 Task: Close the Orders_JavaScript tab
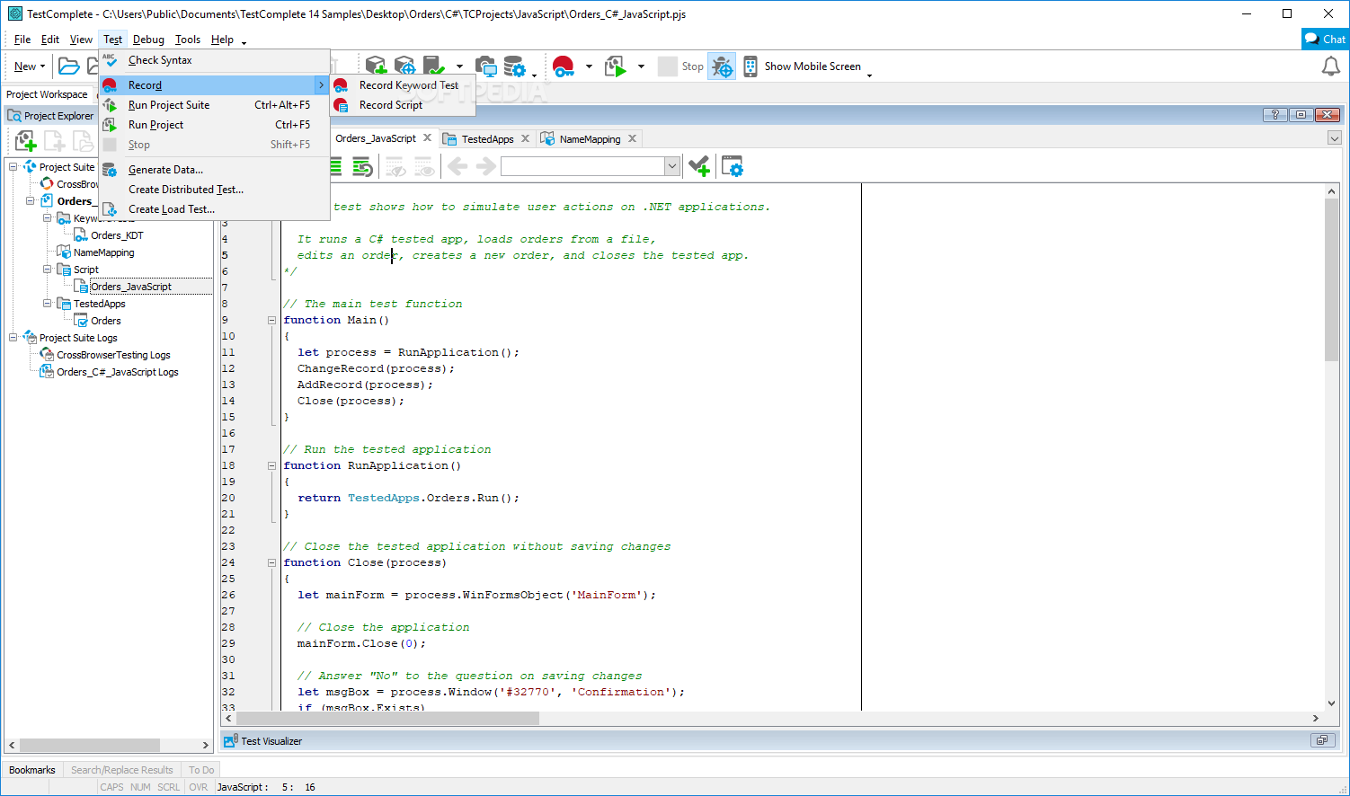[x=428, y=138]
